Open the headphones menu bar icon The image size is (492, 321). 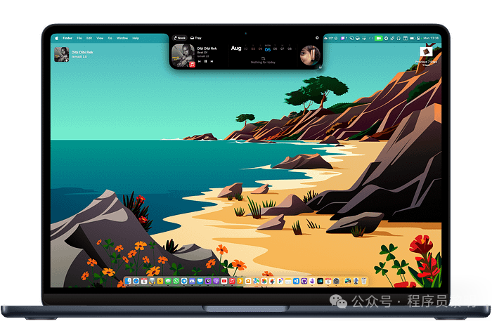pyautogui.click(x=399, y=38)
